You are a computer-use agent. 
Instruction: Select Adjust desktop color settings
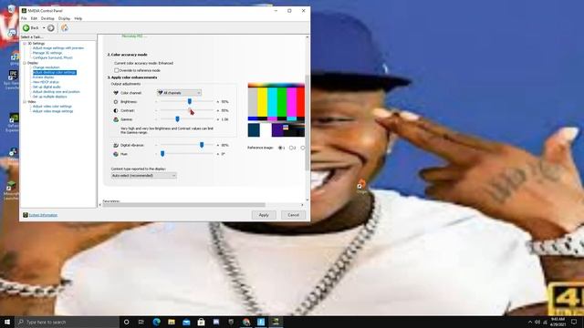click(55, 72)
